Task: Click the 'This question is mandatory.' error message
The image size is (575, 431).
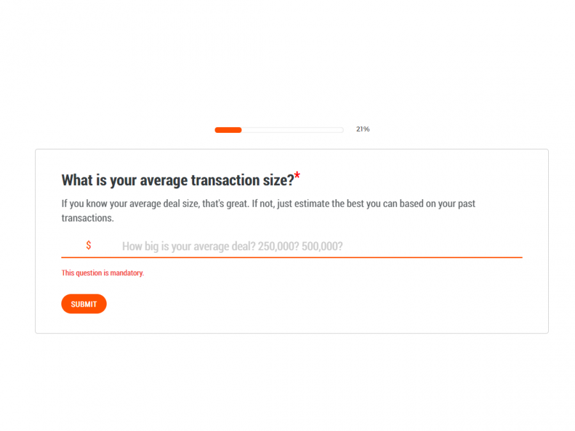Action: [102, 273]
